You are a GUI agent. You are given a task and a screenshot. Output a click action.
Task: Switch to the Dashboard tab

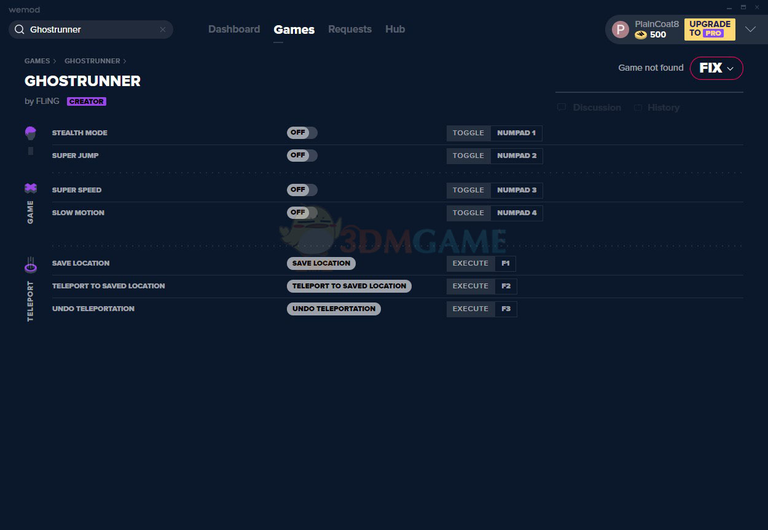pos(234,30)
